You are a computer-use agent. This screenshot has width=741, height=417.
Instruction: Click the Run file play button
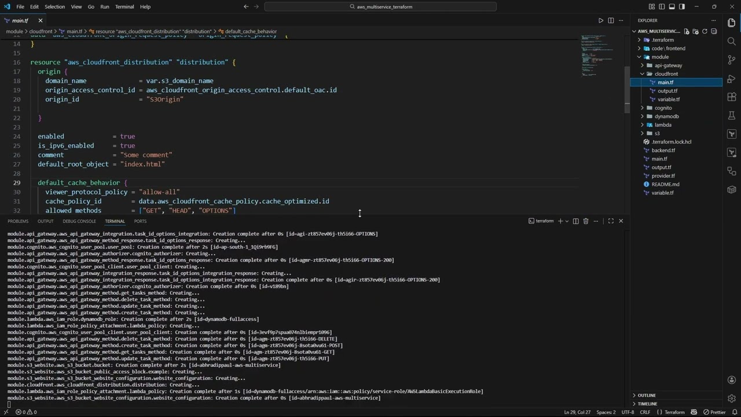click(601, 20)
